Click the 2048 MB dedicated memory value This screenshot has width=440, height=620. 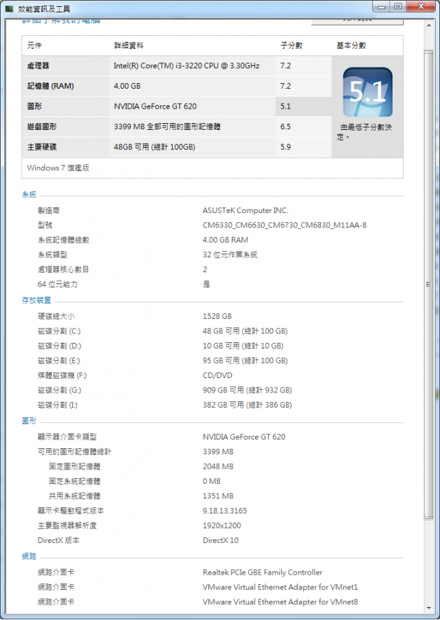coord(218,467)
